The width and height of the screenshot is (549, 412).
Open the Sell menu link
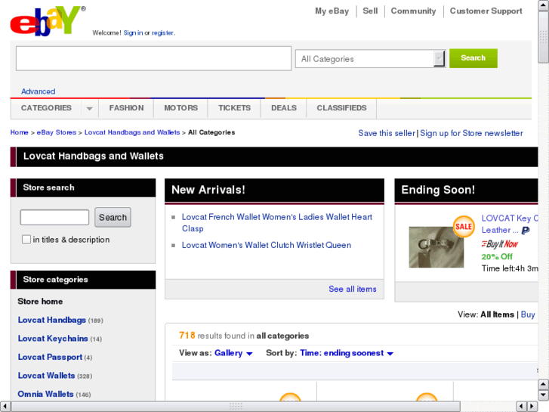coord(370,11)
